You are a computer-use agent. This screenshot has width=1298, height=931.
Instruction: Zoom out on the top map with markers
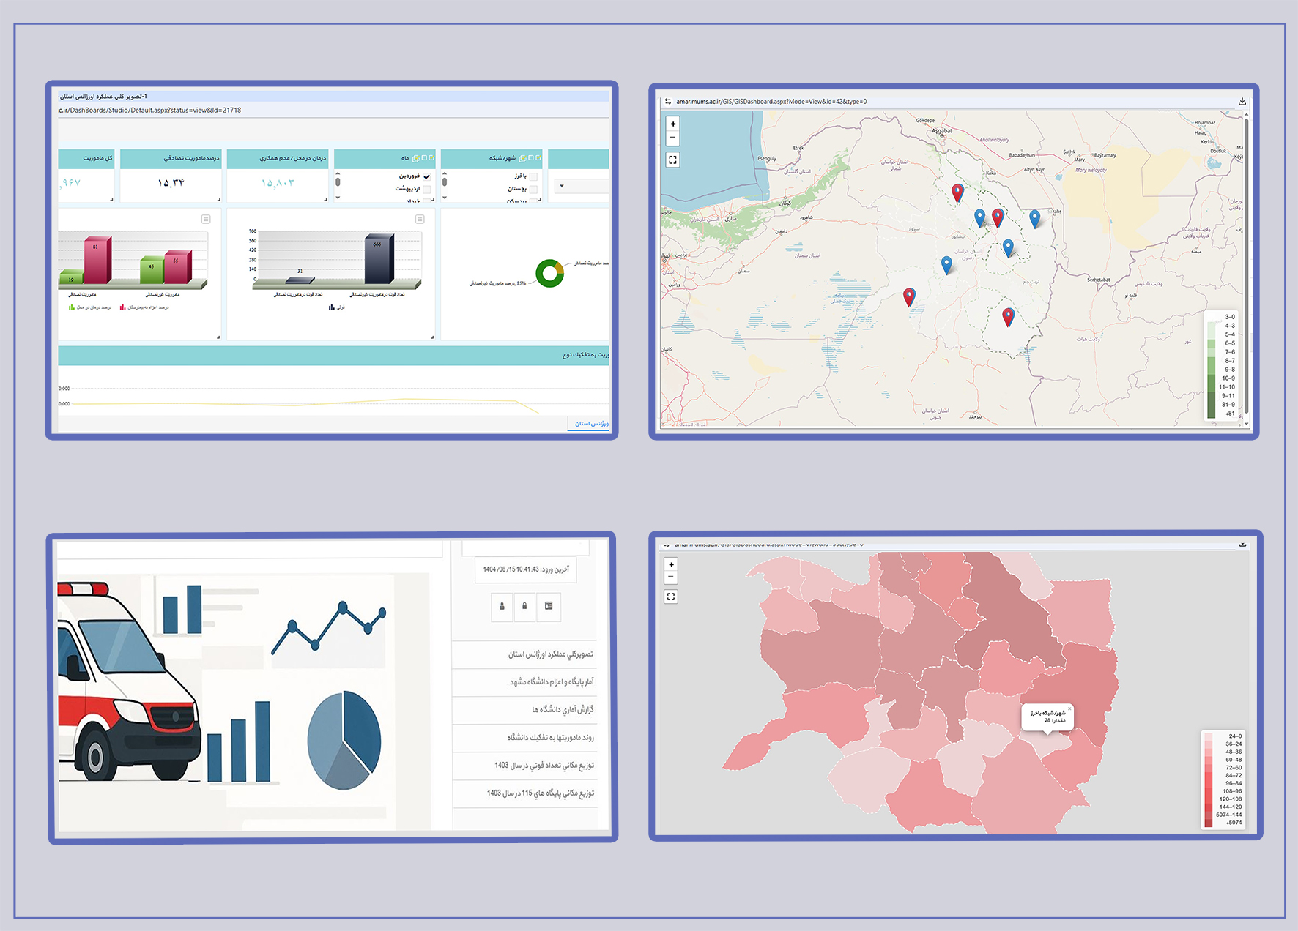(672, 138)
